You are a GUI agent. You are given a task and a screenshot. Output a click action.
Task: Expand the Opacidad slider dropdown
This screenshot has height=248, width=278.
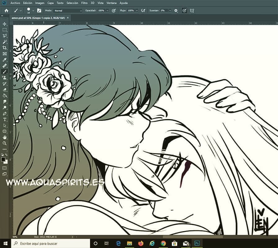click(107, 11)
